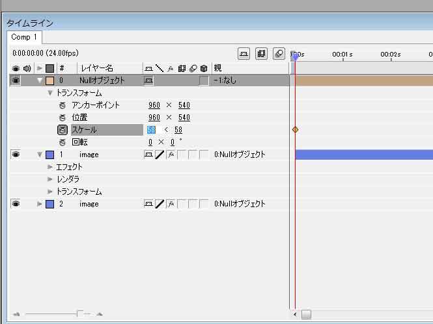Click the quality slash icon in the column header

point(160,68)
